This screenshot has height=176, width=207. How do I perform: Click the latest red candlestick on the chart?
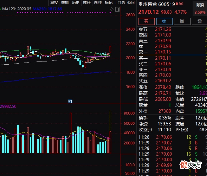110,49
